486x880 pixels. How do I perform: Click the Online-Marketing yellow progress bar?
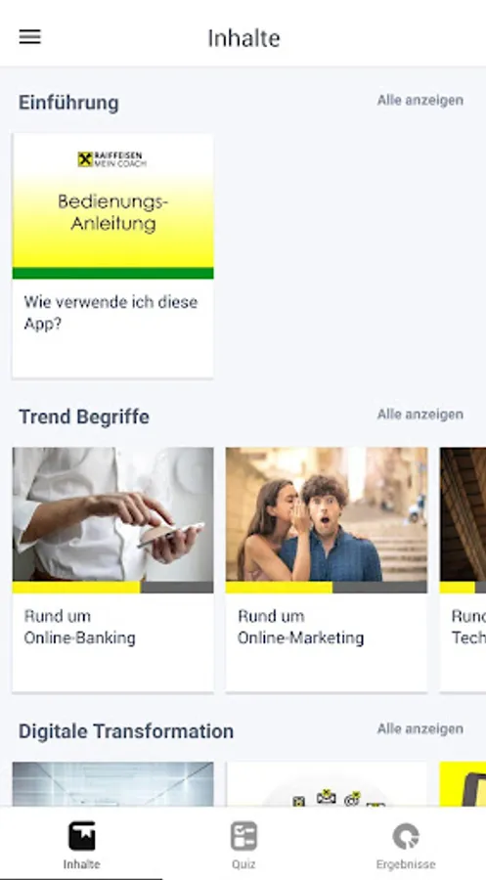[279, 588]
